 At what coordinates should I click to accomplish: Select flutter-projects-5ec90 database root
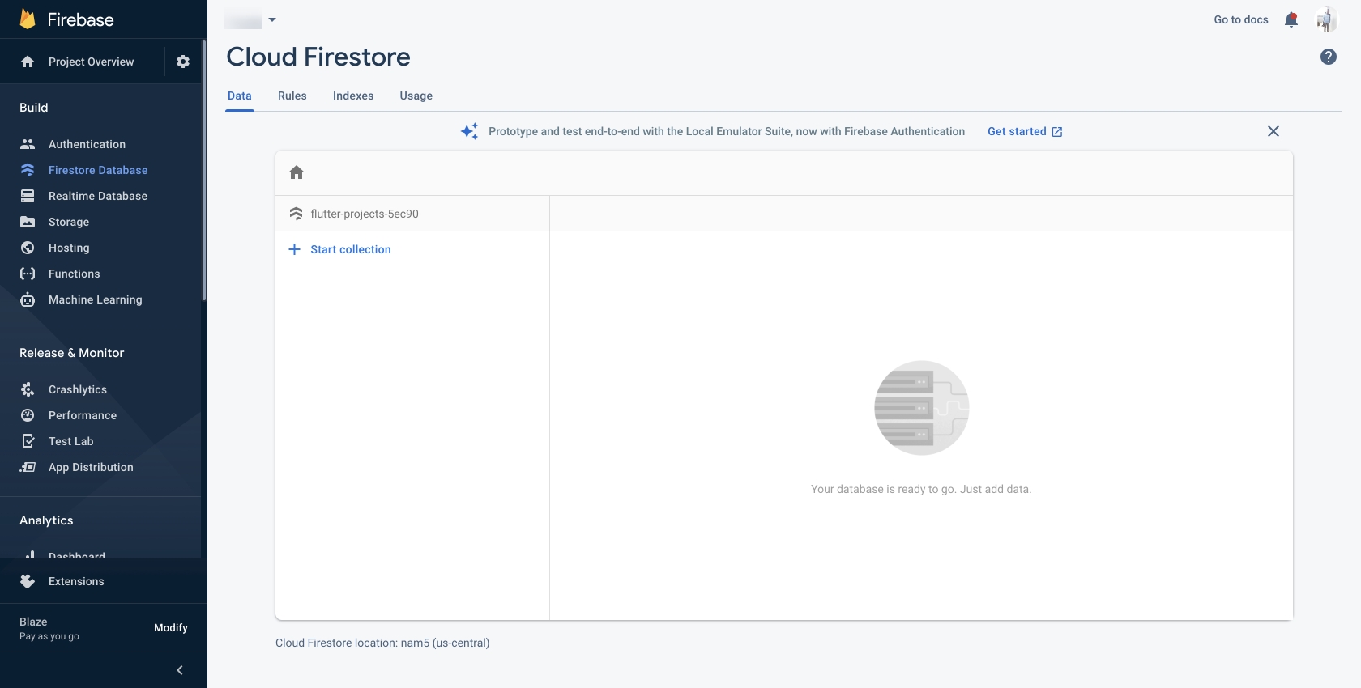coord(365,214)
